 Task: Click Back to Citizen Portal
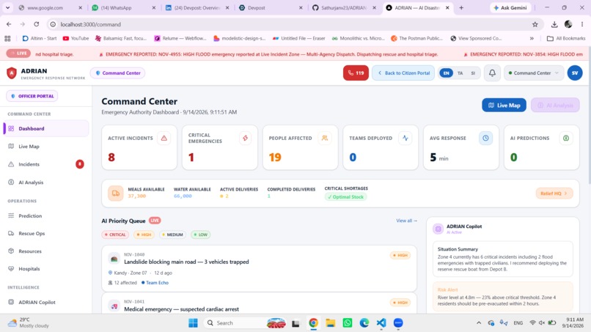pos(403,73)
